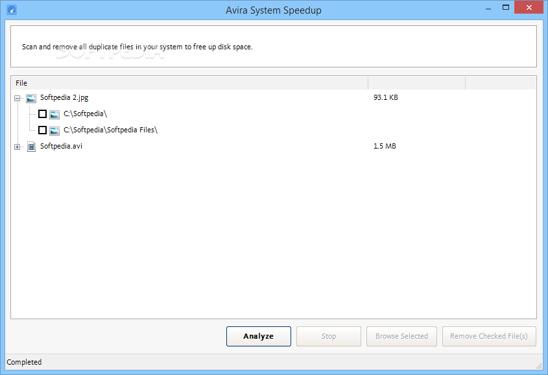The image size is (548, 375).
Task: Maximize the Avira System Speedup window
Action: (505, 7)
